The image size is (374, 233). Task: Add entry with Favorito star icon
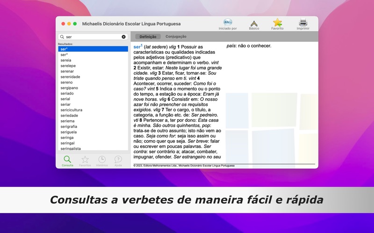[277, 22]
